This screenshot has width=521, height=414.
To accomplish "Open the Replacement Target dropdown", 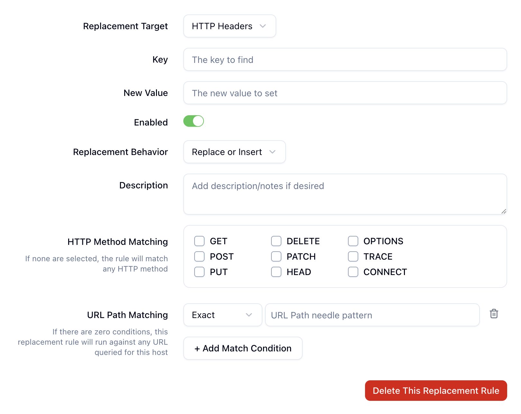I will (230, 26).
